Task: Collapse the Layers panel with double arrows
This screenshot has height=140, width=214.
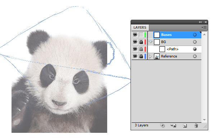Action: pyautogui.click(x=200, y=22)
